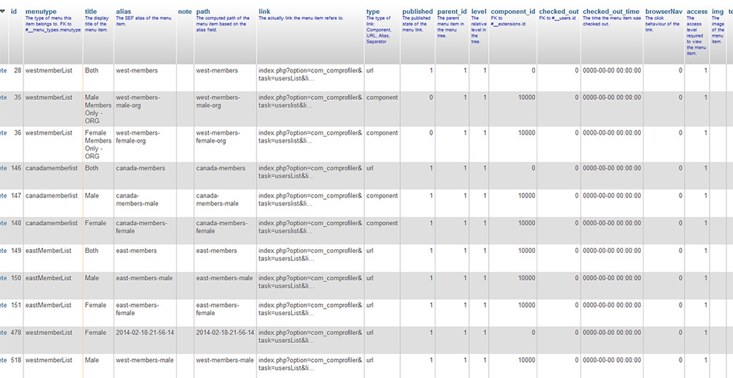733x378 pixels.
Task: Click the title cell 'Female Members Only - ORG'
Action: pyautogui.click(x=98, y=145)
